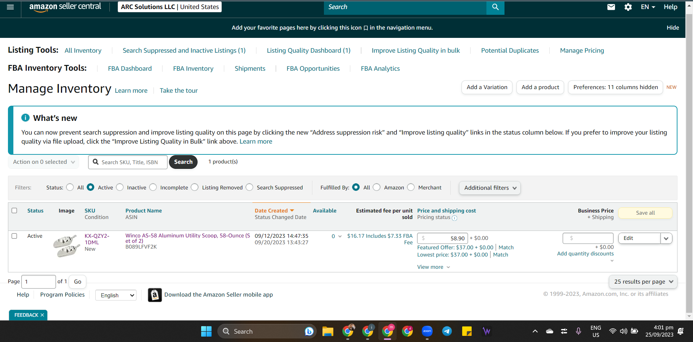Image resolution: width=693 pixels, height=342 pixels.
Task: Open messages via envelope icon
Action: click(x=611, y=7)
